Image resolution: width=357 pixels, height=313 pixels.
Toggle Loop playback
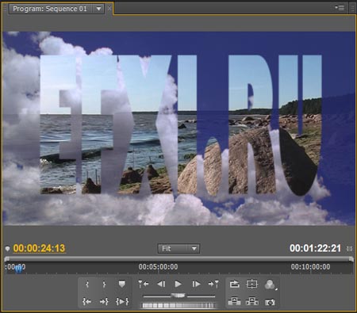235,284
